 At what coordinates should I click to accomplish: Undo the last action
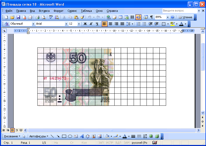click(x=89, y=17)
